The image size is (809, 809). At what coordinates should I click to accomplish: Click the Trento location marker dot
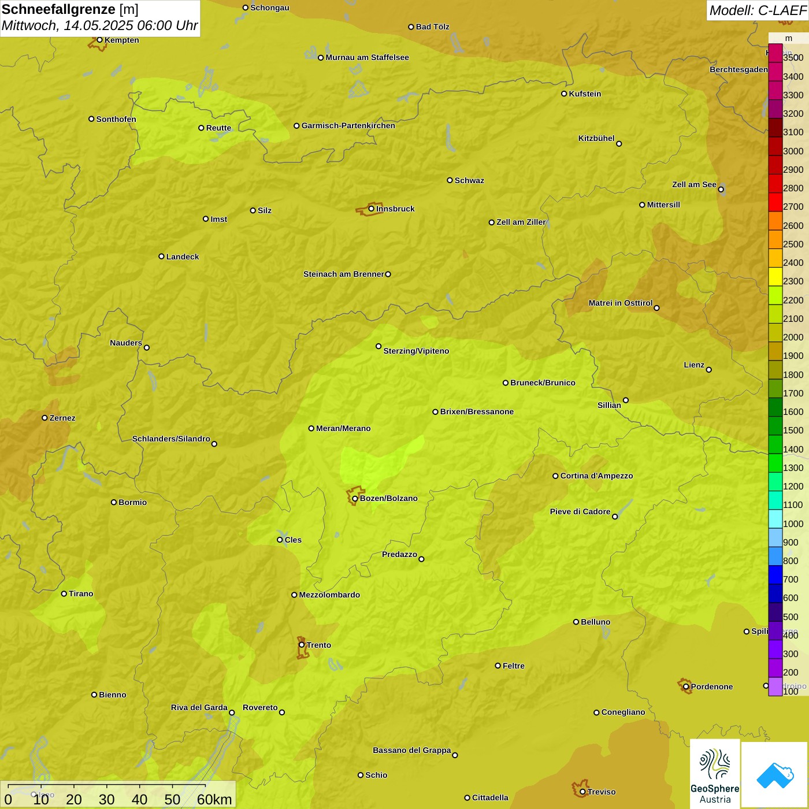pos(302,645)
